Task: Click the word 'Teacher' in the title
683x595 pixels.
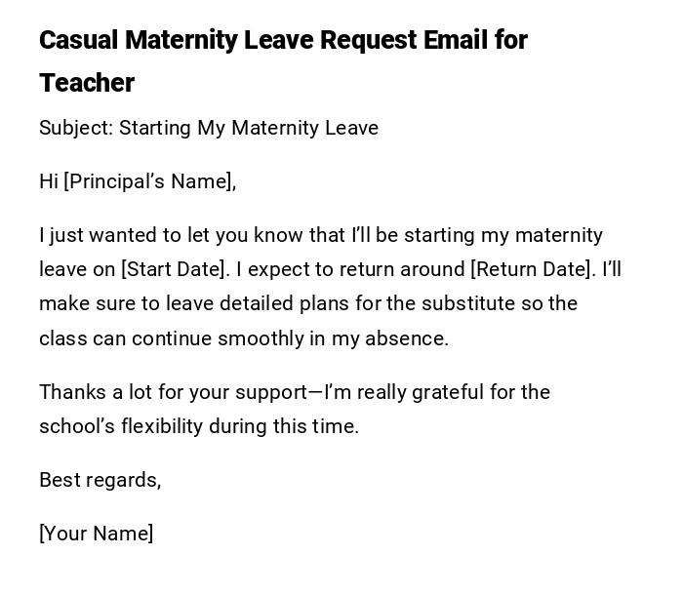Action: tap(87, 83)
